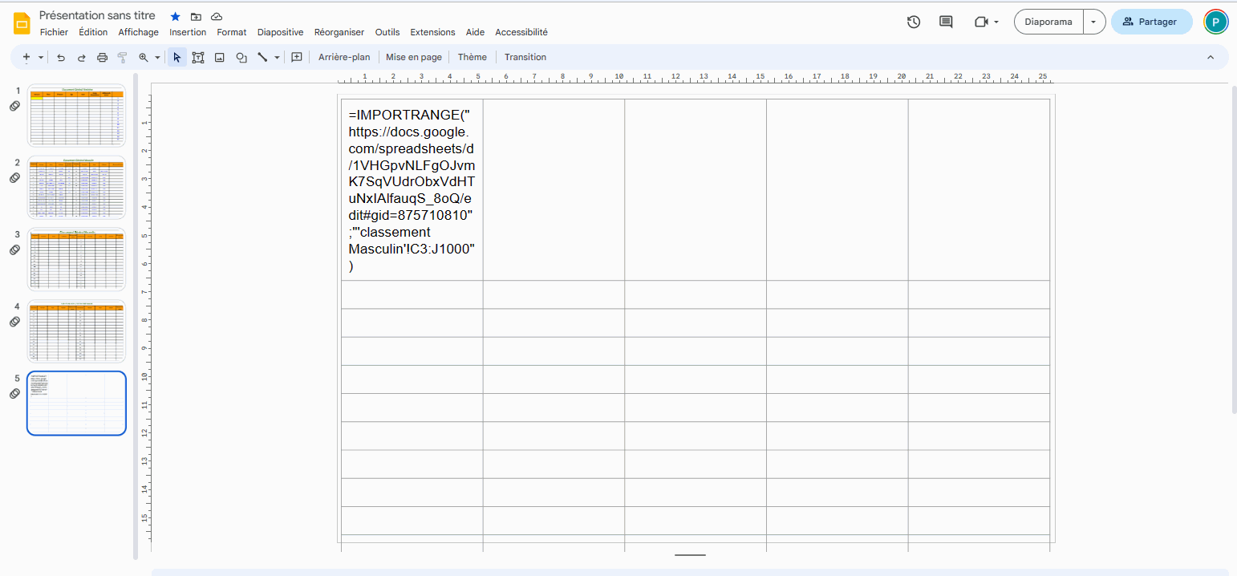
Task: Open the line type dropdown arrow
Action: pos(278,58)
